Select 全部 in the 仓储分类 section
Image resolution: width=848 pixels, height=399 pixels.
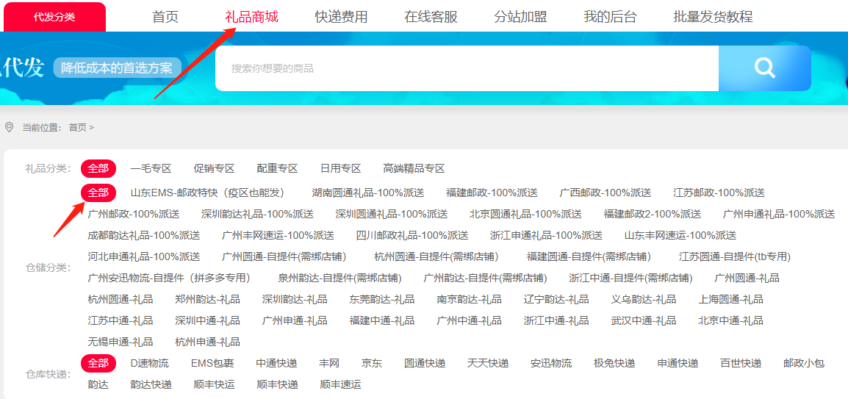(98, 193)
